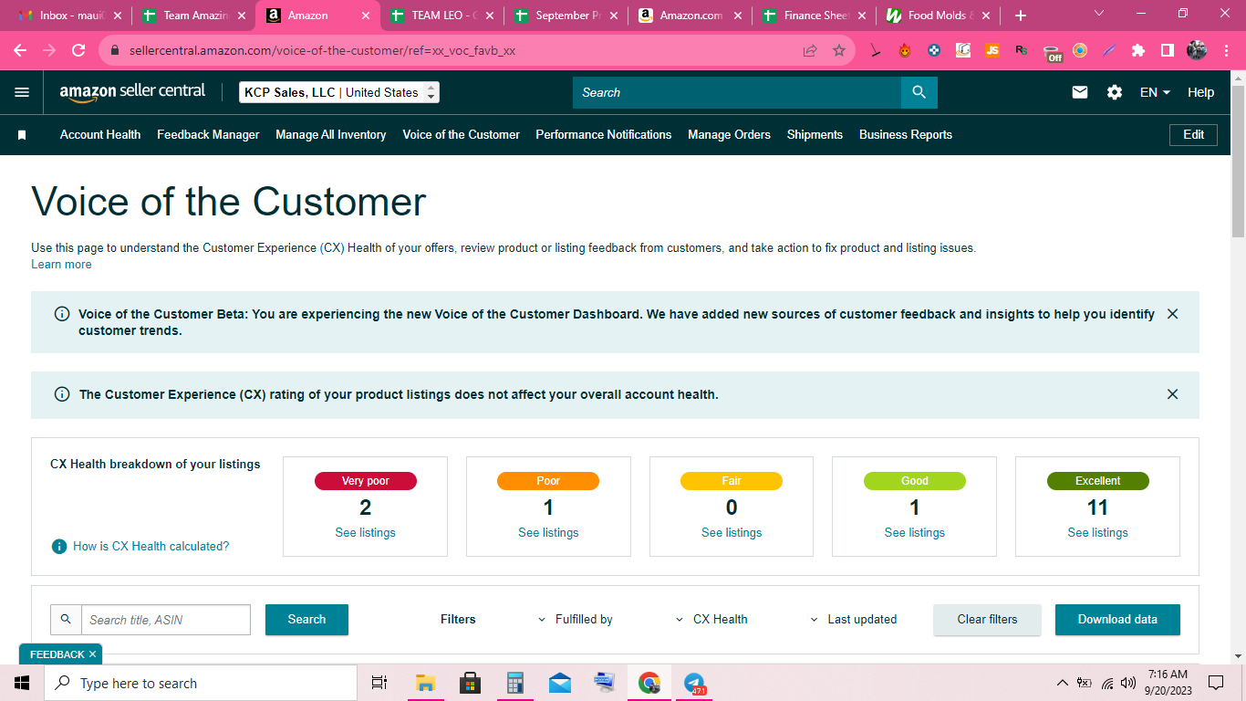Screen dimensions: 1246x701
Task: Switch to the Food Molds browser tab
Action: [938, 16]
